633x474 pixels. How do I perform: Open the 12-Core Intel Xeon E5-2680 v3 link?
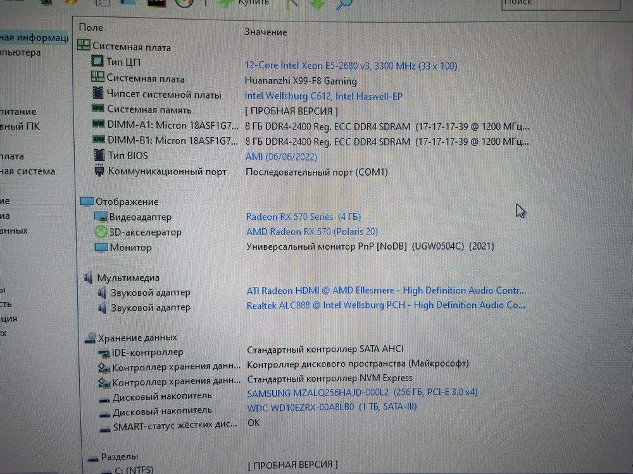pyautogui.click(x=351, y=65)
